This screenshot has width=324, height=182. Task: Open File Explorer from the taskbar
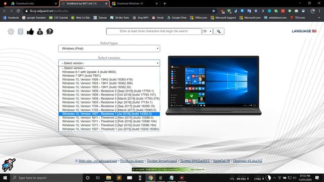108,177
